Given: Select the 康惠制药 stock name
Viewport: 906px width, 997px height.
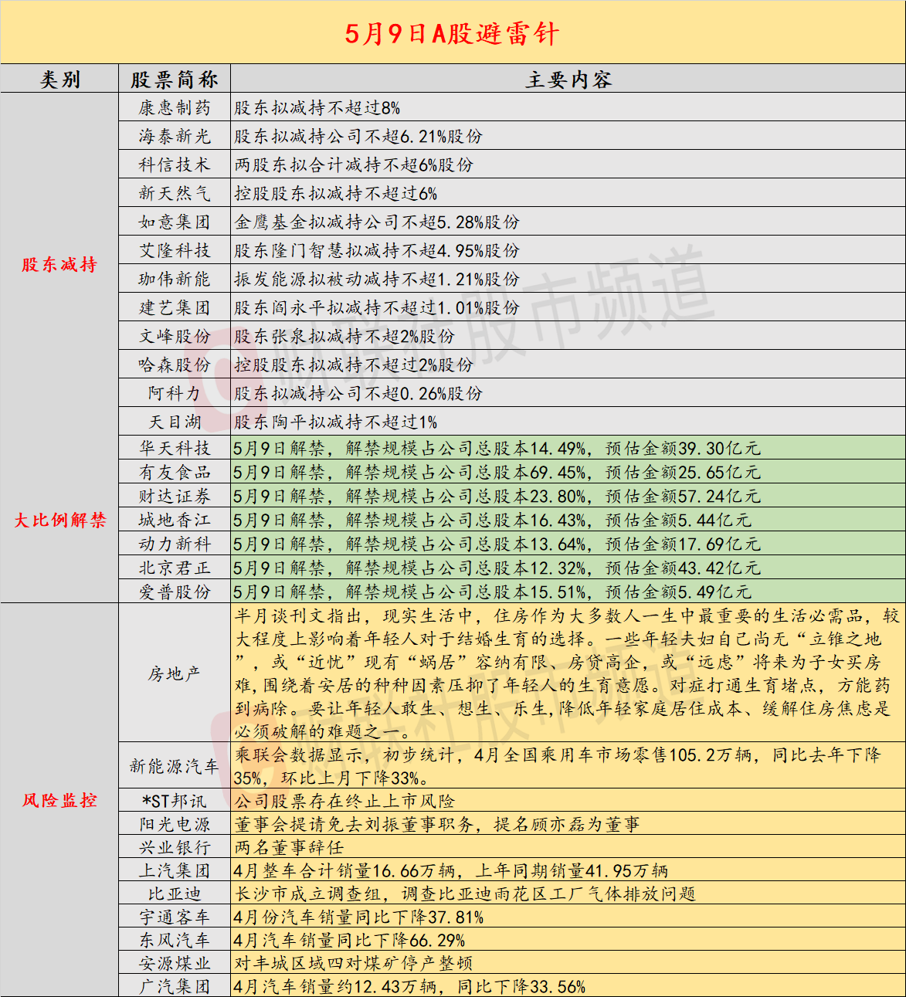Looking at the screenshot, I should pyautogui.click(x=175, y=107).
